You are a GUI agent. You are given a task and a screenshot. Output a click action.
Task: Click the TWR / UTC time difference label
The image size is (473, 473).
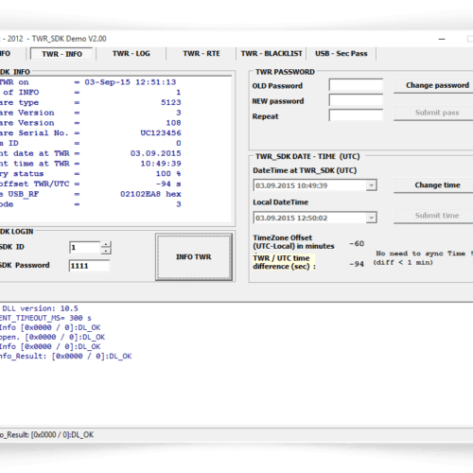[x=284, y=262]
